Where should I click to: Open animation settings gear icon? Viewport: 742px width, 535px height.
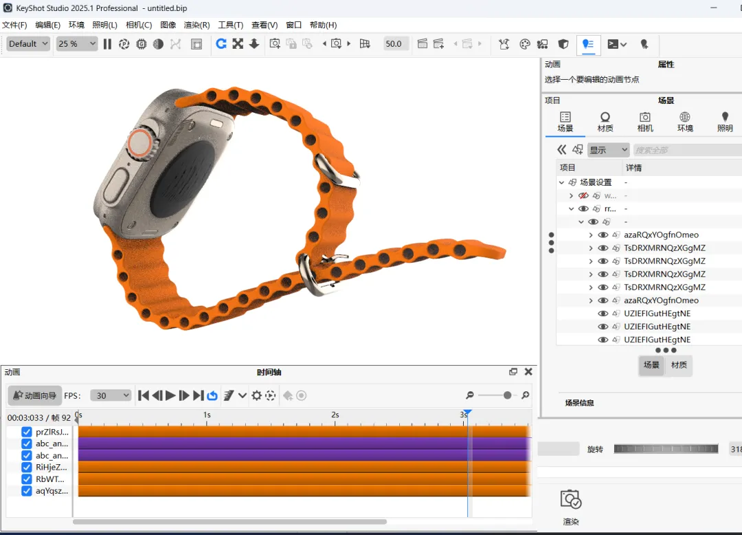point(256,395)
